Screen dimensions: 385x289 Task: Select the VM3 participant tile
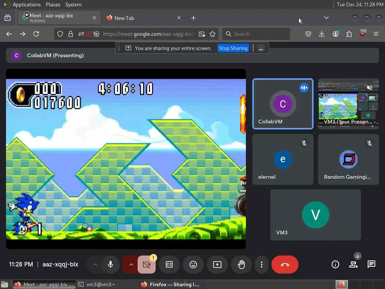(x=315, y=215)
